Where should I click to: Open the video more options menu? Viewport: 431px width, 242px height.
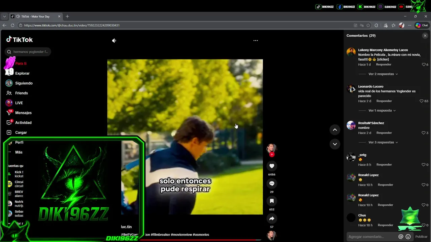256,40
